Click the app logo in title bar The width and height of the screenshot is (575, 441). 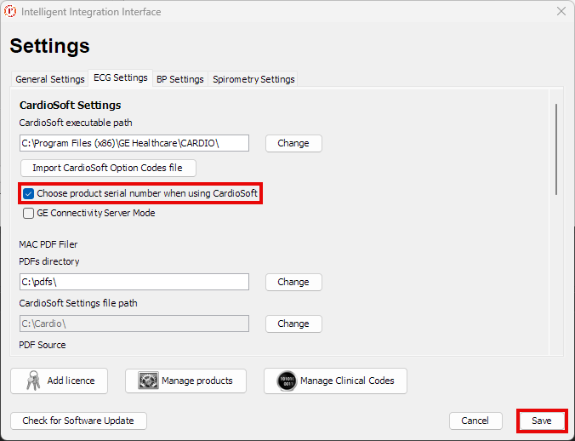coord(11,12)
